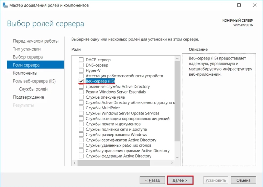263x187 pixels.
Task: Enable Службы удаленных рабочих столов checkbox
Action: click(x=81, y=145)
